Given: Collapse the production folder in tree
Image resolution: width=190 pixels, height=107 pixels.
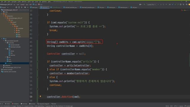Looking at the screenshot, I should tap(4, 16).
